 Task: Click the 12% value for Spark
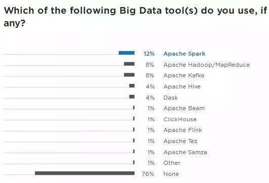click(149, 54)
